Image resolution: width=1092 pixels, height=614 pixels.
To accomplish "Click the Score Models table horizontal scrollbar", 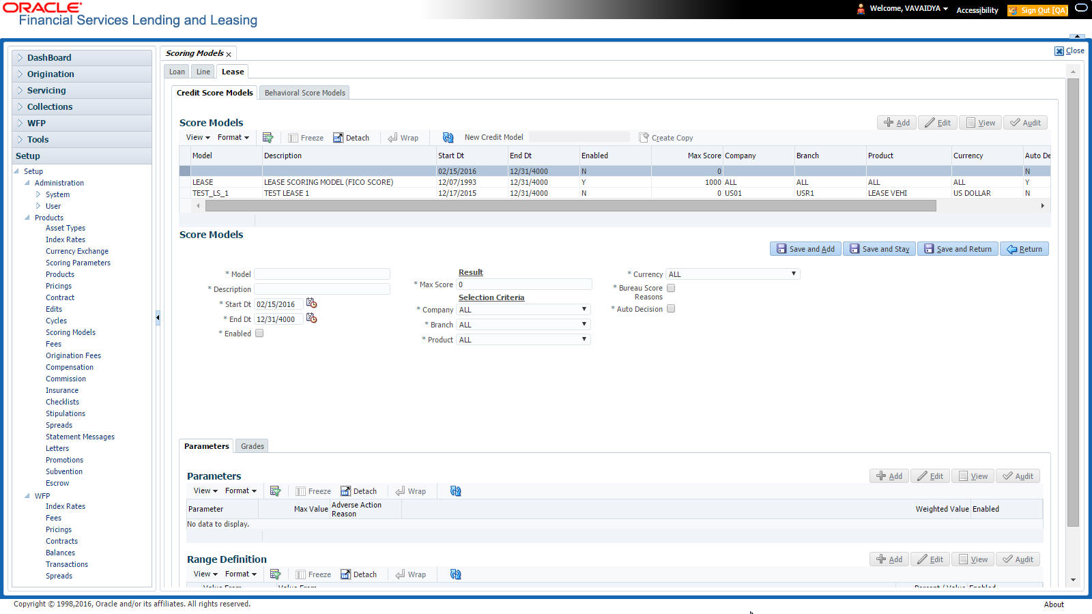I will pyautogui.click(x=571, y=206).
